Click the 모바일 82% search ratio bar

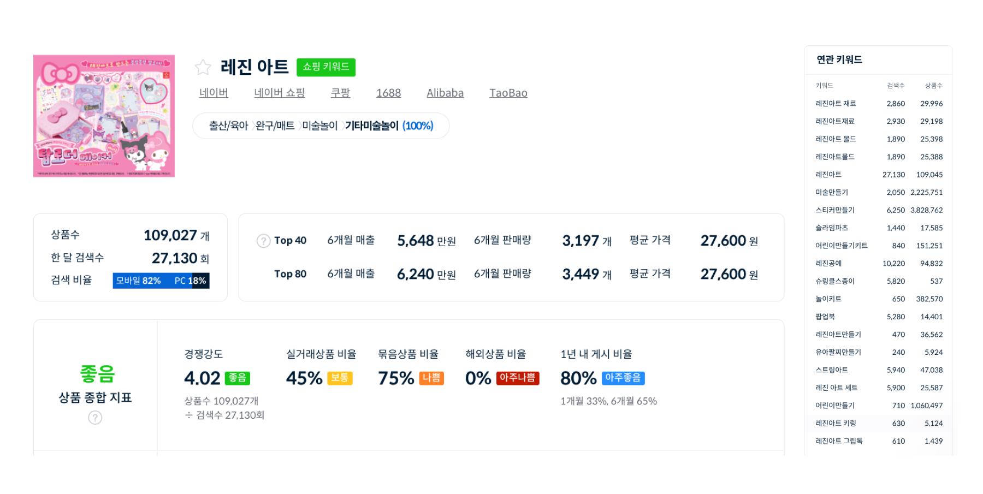pos(152,281)
